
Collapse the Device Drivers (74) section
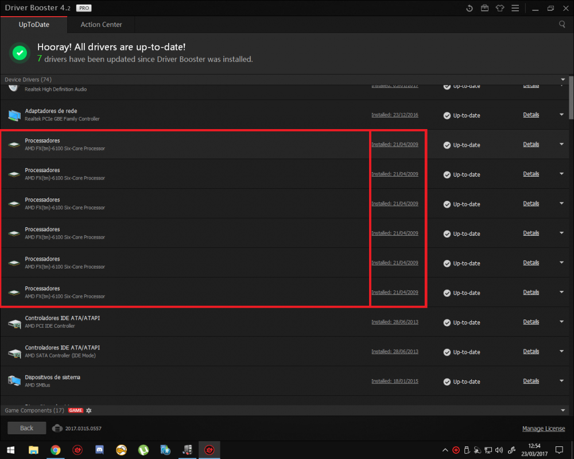tap(563, 79)
